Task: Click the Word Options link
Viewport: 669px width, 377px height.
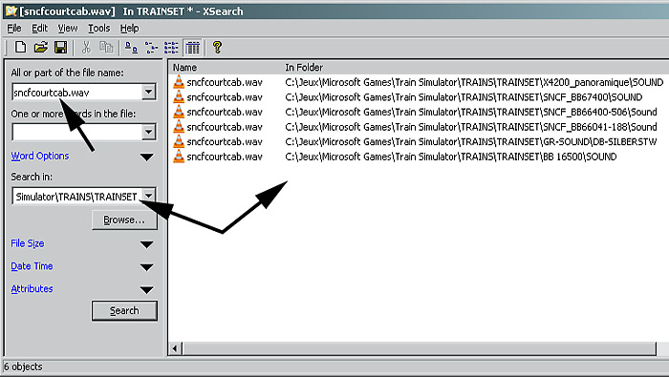Action: (x=40, y=156)
